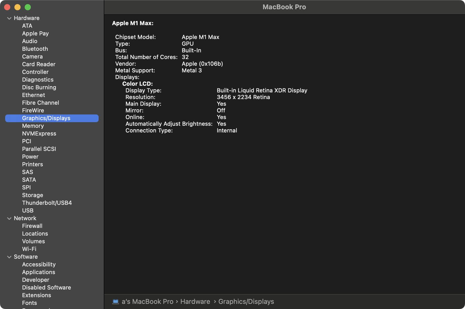Select NVMExpress in the sidebar

(39, 134)
